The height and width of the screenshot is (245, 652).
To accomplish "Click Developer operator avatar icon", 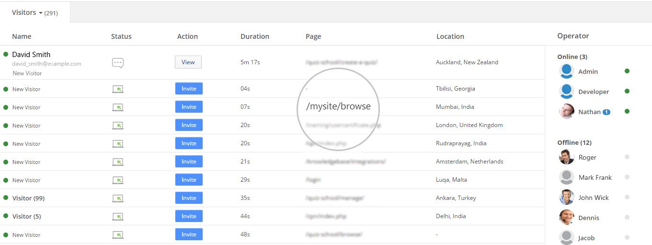I will click(567, 92).
